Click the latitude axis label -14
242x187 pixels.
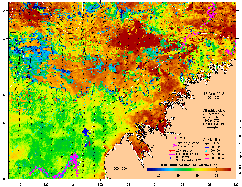coord(3,67)
